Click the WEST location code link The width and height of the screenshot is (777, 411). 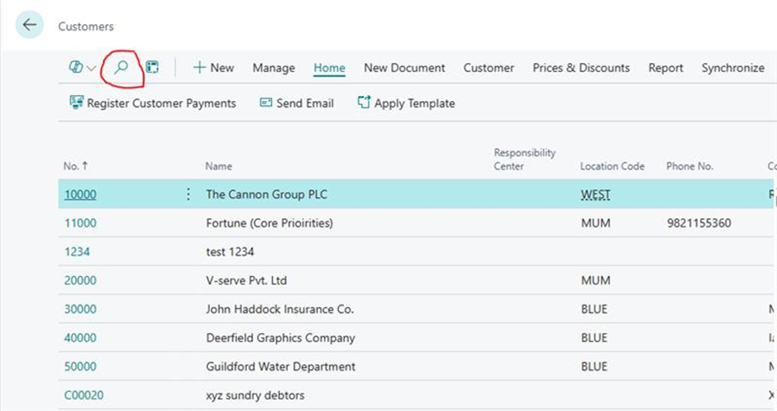[596, 194]
